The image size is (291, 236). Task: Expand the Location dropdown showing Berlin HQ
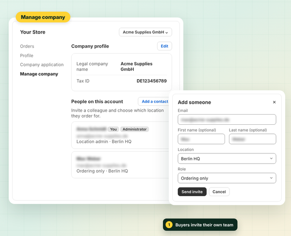pos(227,158)
